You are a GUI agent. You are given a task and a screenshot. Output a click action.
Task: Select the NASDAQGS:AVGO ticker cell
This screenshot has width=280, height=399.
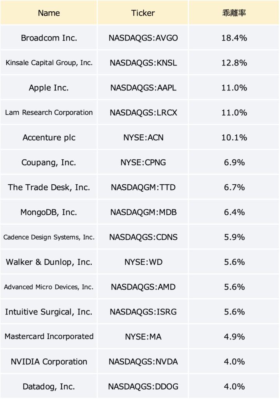tap(143, 38)
